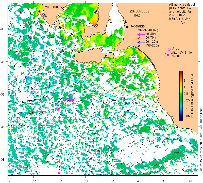This screenshot has width=203, height=183.
Task: Click the dark red top of color bar
Action: [x=181, y=72]
